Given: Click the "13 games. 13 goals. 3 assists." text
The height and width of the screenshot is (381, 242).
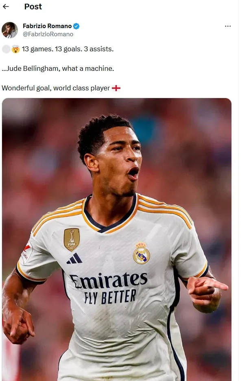Looking at the screenshot, I should pos(68,49).
